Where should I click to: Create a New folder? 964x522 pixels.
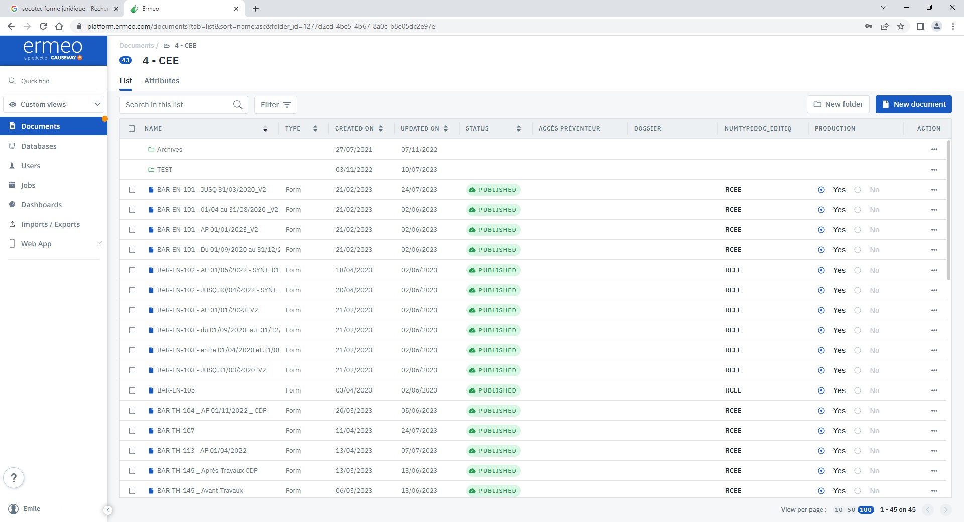[838, 104]
